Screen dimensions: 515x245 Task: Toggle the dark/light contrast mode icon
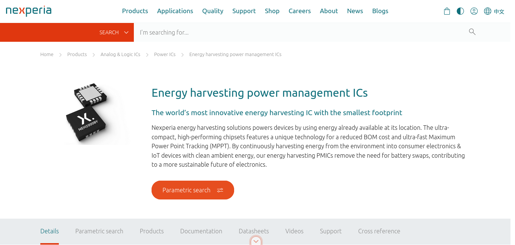pos(460,11)
